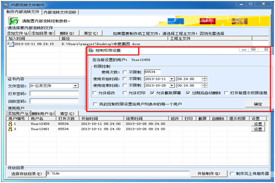Screen dimensions: 275x183
Task: Open the 文件密级 dropdown
Action: pos(75,86)
